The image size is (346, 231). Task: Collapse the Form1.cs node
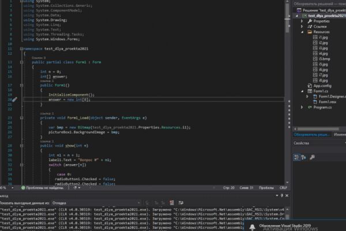pyautogui.click(x=302, y=91)
